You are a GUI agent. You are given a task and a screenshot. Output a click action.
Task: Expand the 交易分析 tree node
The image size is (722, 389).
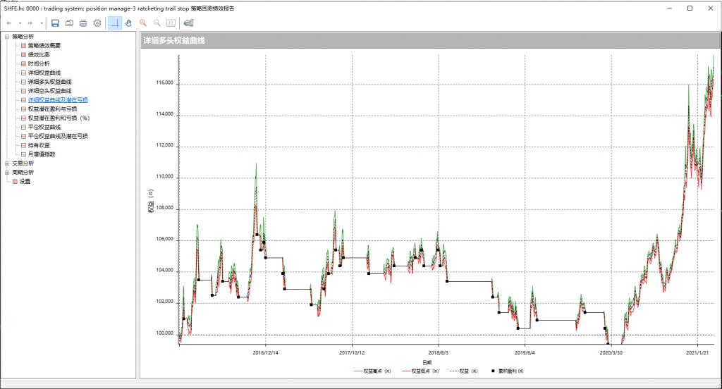tap(7, 163)
